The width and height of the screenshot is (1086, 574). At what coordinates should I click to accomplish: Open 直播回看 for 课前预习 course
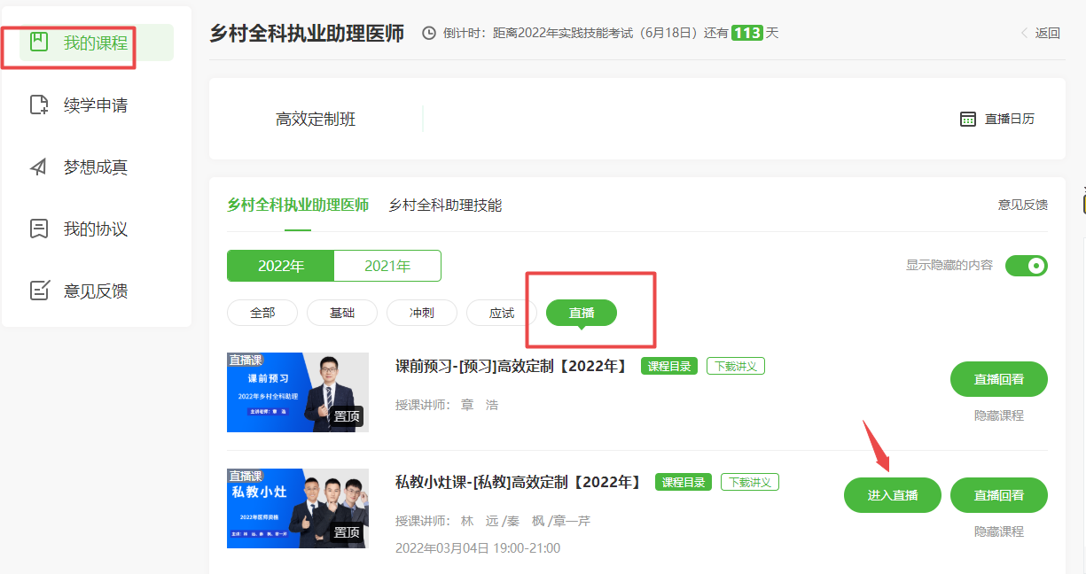pos(998,379)
